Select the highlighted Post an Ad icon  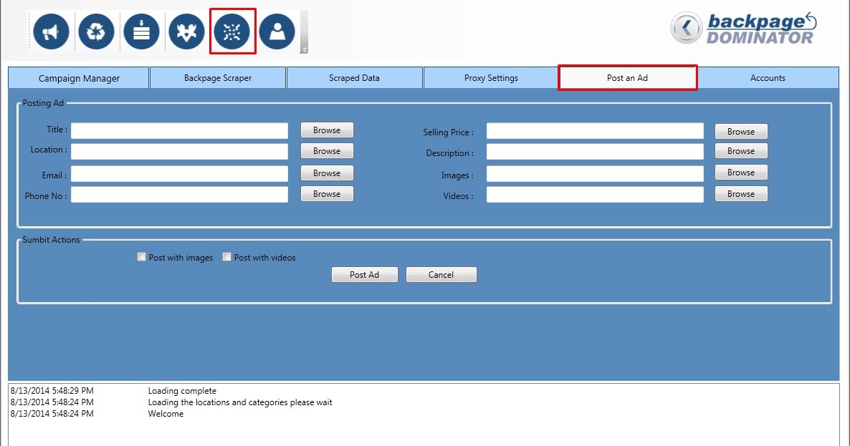coord(232,31)
